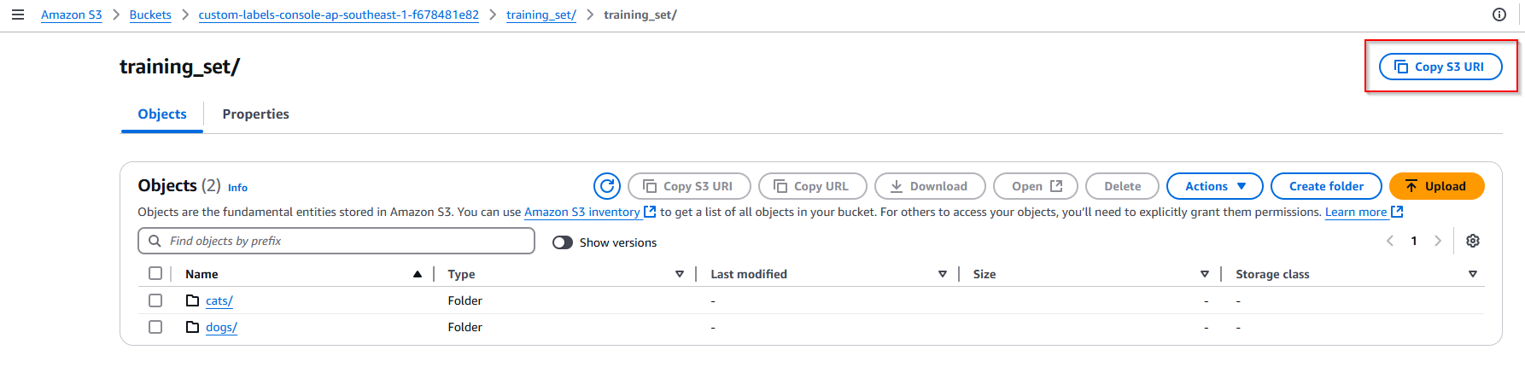The width and height of the screenshot is (1525, 379).
Task: Go to Amazon S3 breadcrumb
Action: pyautogui.click(x=72, y=15)
